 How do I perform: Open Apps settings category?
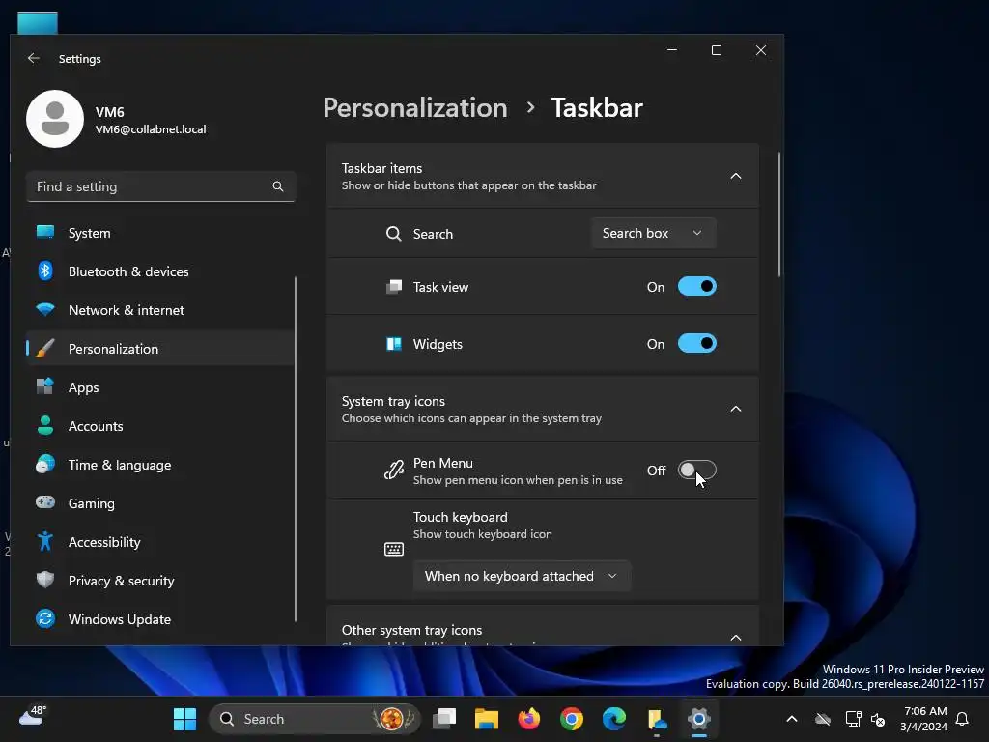pos(160,387)
